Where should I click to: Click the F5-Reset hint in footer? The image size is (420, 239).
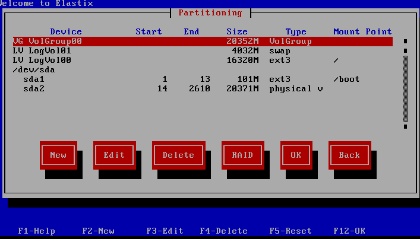click(x=290, y=231)
